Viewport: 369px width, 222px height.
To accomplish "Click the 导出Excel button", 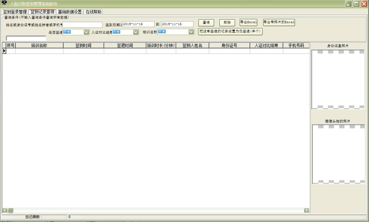I will 249,23.
